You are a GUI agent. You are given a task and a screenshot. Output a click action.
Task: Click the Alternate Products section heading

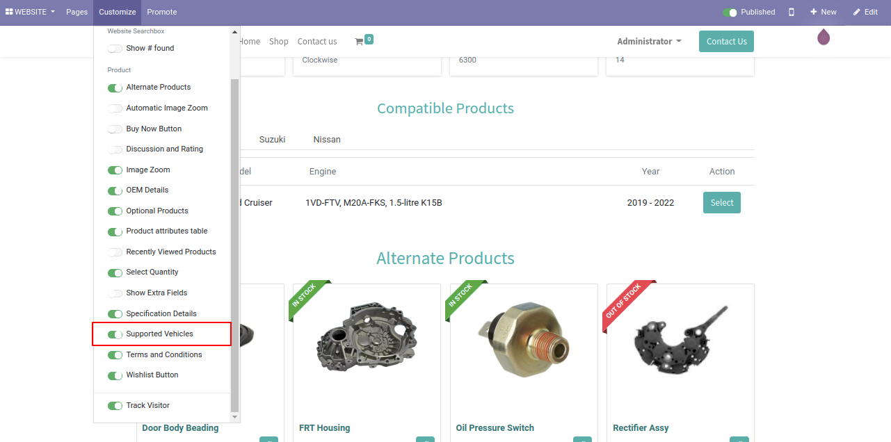[x=445, y=259]
